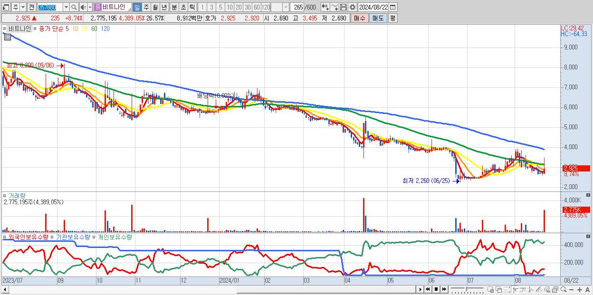Select the 전 (all) button

[x=31, y=7]
